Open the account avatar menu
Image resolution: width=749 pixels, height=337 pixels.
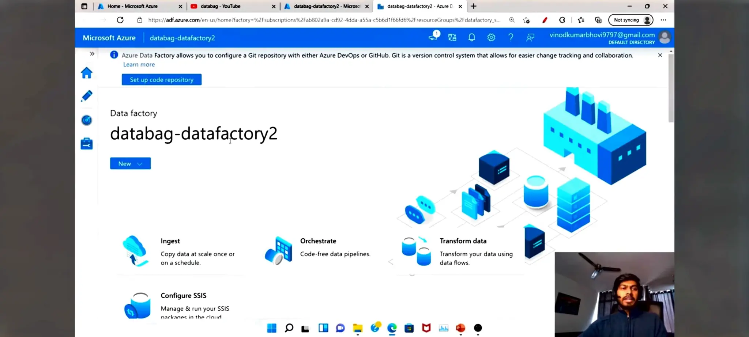pyautogui.click(x=665, y=37)
